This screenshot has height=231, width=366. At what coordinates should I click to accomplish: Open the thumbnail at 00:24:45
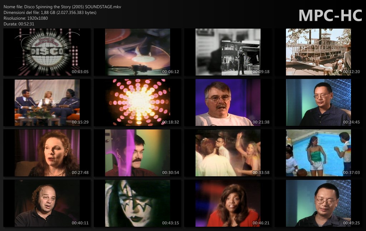pos(318,103)
